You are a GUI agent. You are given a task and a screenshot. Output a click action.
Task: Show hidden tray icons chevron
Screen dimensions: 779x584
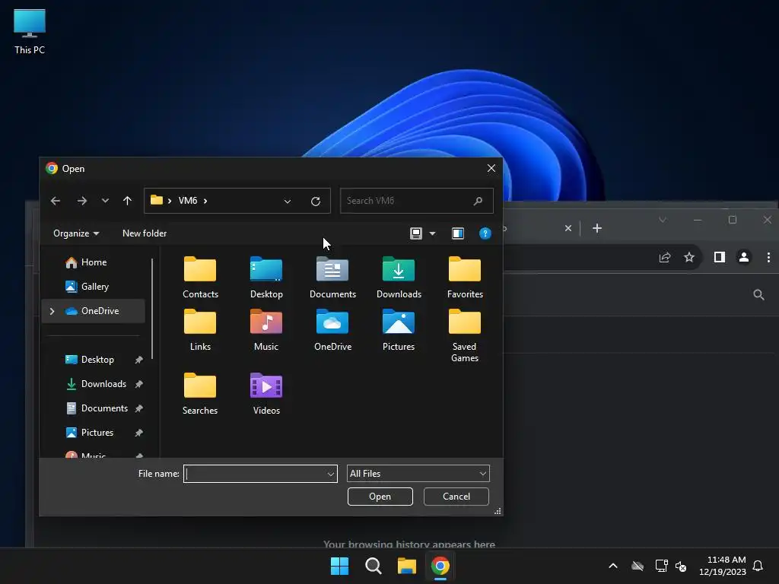pyautogui.click(x=613, y=566)
